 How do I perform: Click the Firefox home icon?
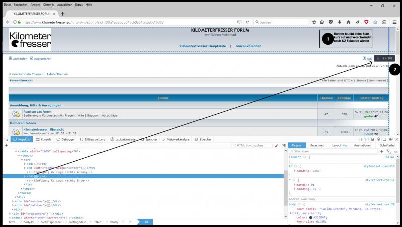click(x=348, y=22)
